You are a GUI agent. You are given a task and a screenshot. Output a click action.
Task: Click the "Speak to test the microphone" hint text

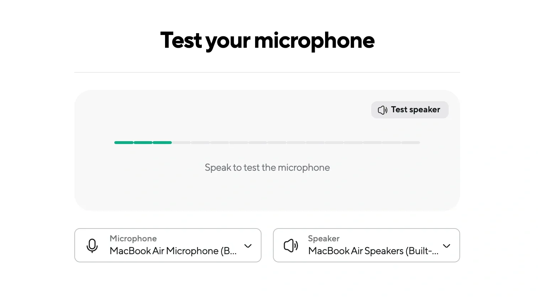point(267,168)
